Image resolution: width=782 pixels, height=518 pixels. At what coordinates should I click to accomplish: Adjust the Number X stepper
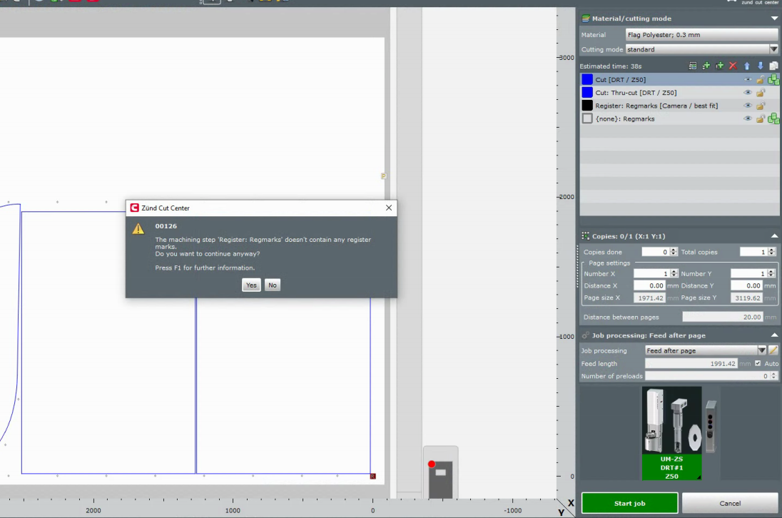[674, 274]
